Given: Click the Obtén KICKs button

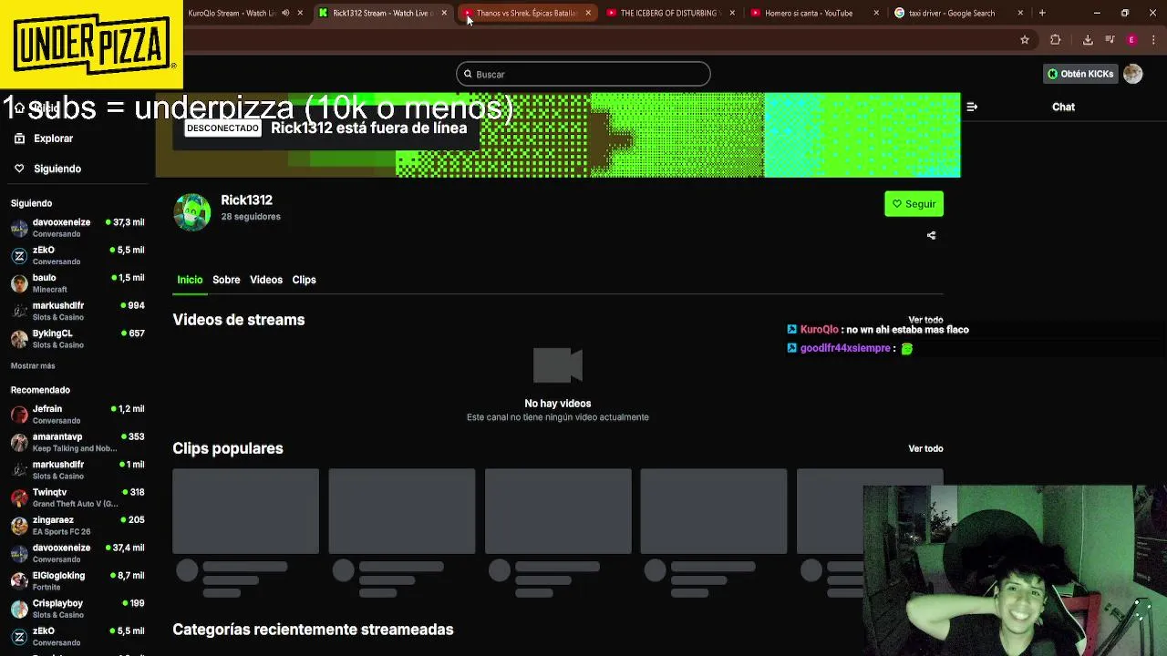Looking at the screenshot, I should 1080,74.
